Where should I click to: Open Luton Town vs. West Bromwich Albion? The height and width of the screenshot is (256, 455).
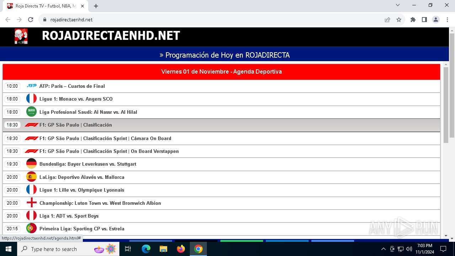[100, 203]
